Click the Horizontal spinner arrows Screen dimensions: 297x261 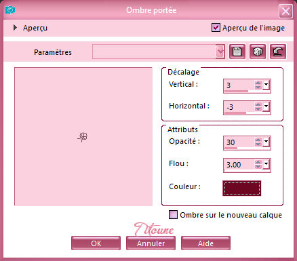(258, 106)
